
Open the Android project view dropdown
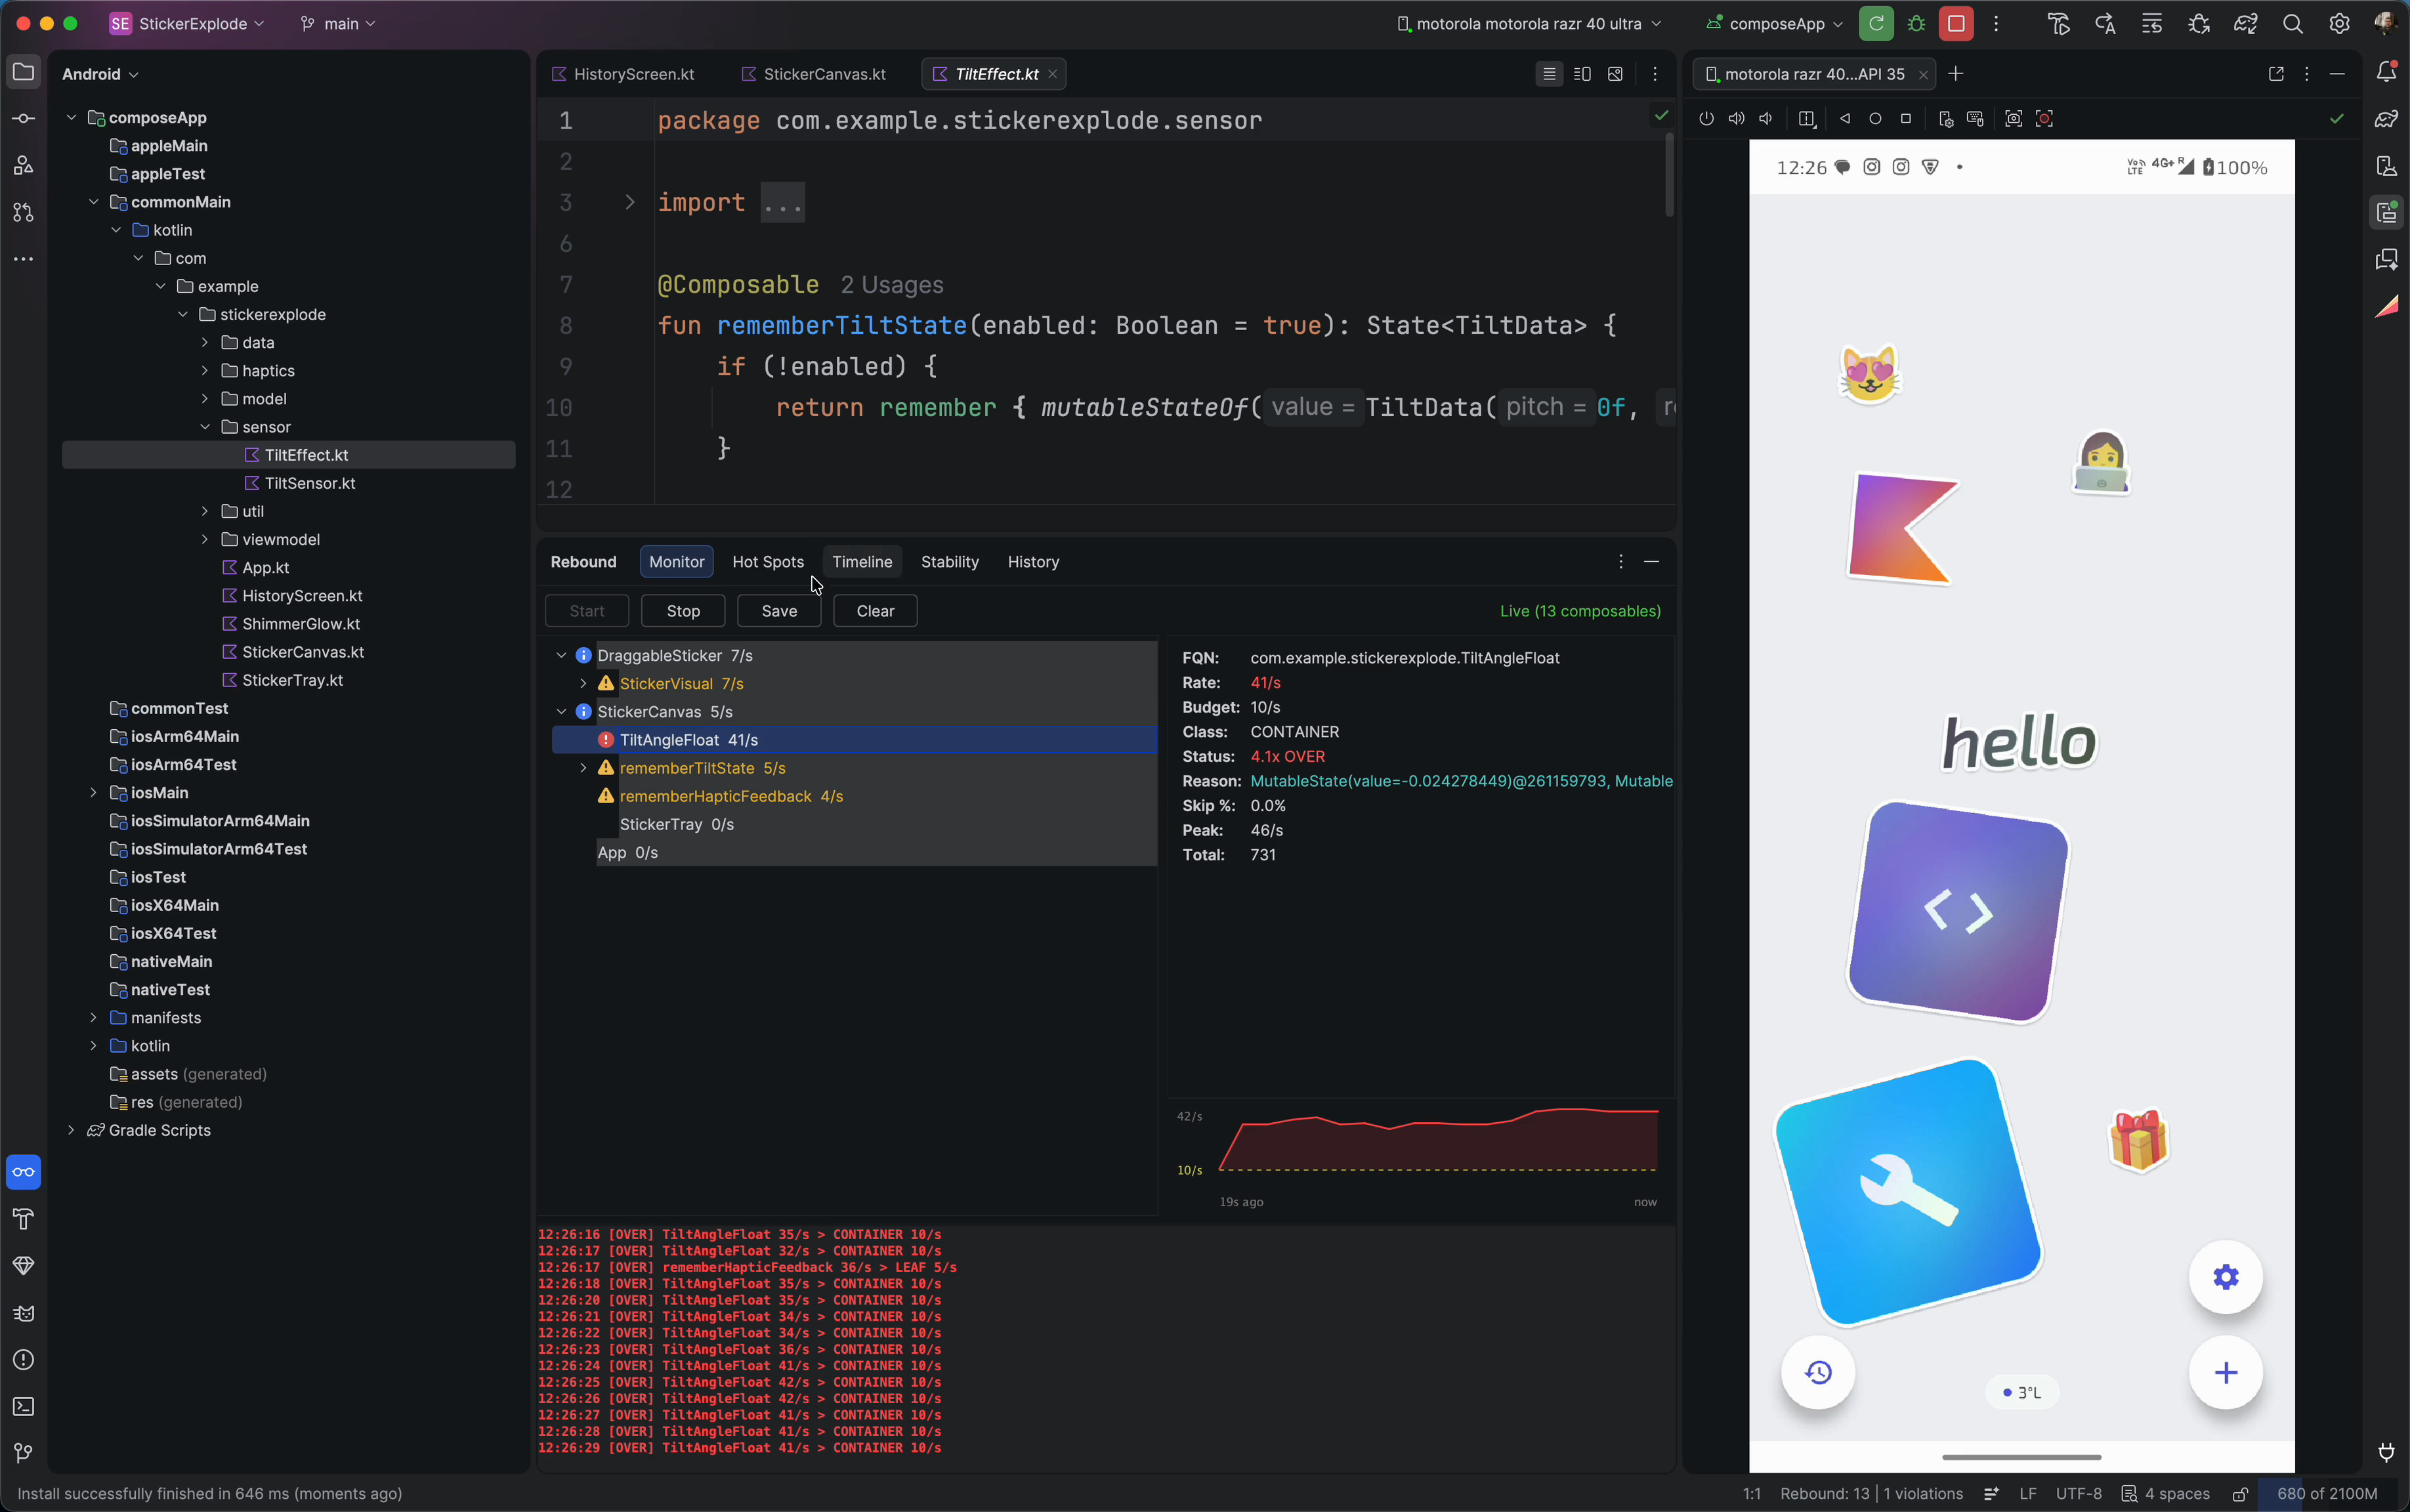100,74
